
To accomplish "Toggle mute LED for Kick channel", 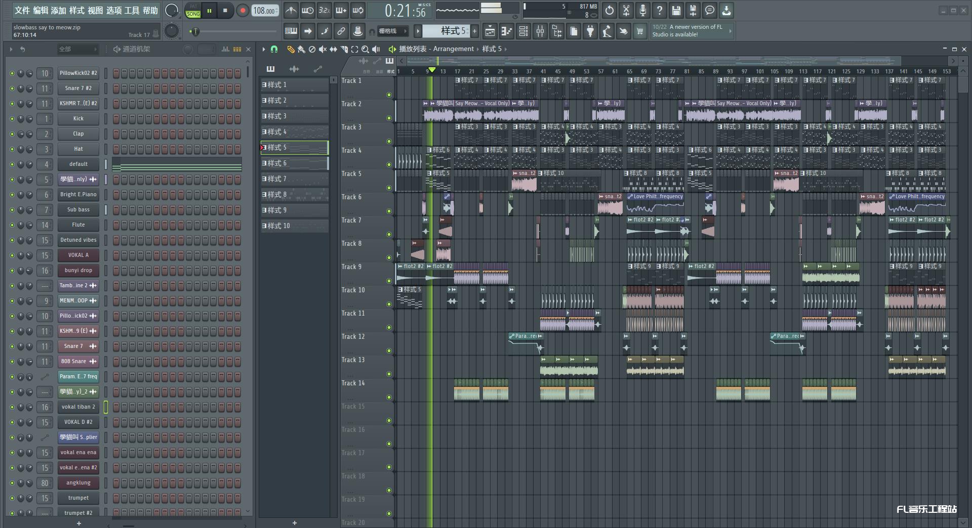I will 12,119.
